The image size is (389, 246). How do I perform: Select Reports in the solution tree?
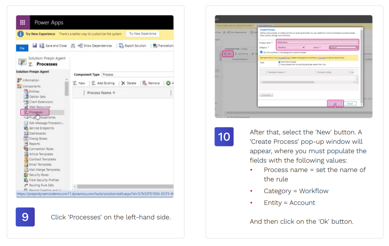(x=32, y=144)
